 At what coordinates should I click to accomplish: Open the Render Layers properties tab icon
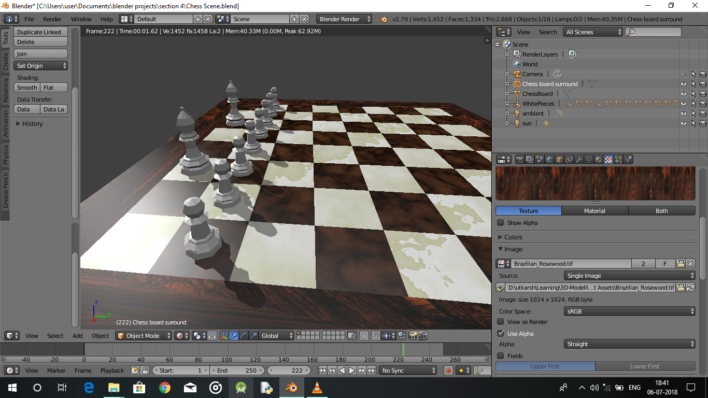pos(529,160)
